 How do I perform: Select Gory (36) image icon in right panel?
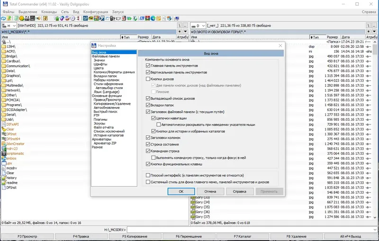193,212
